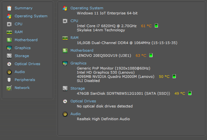
Task: Follow the Operating System heading link in summary
Action: [87, 8]
